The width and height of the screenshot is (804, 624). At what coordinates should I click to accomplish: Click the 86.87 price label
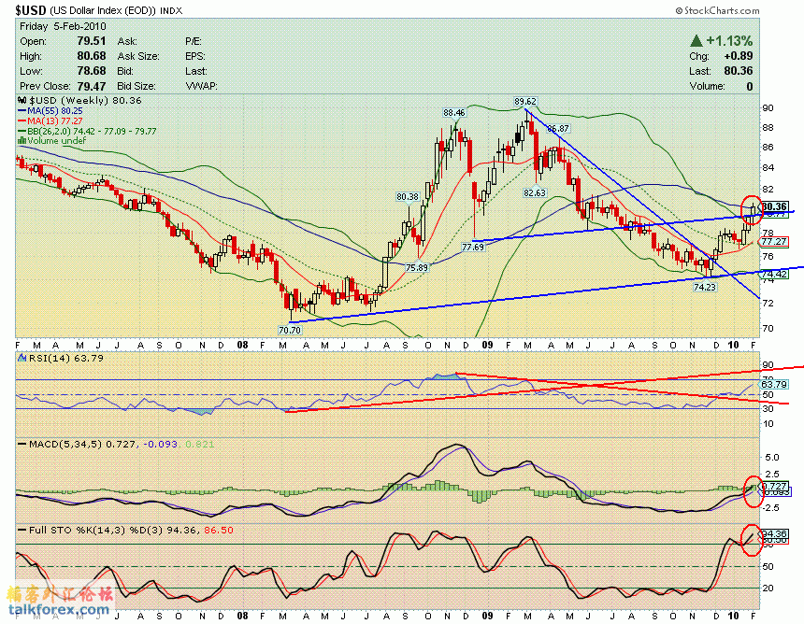558,129
